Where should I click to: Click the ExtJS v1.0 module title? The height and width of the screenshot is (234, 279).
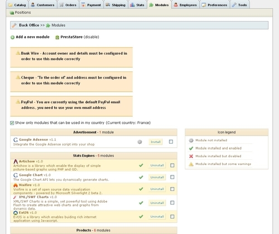coord(28,213)
